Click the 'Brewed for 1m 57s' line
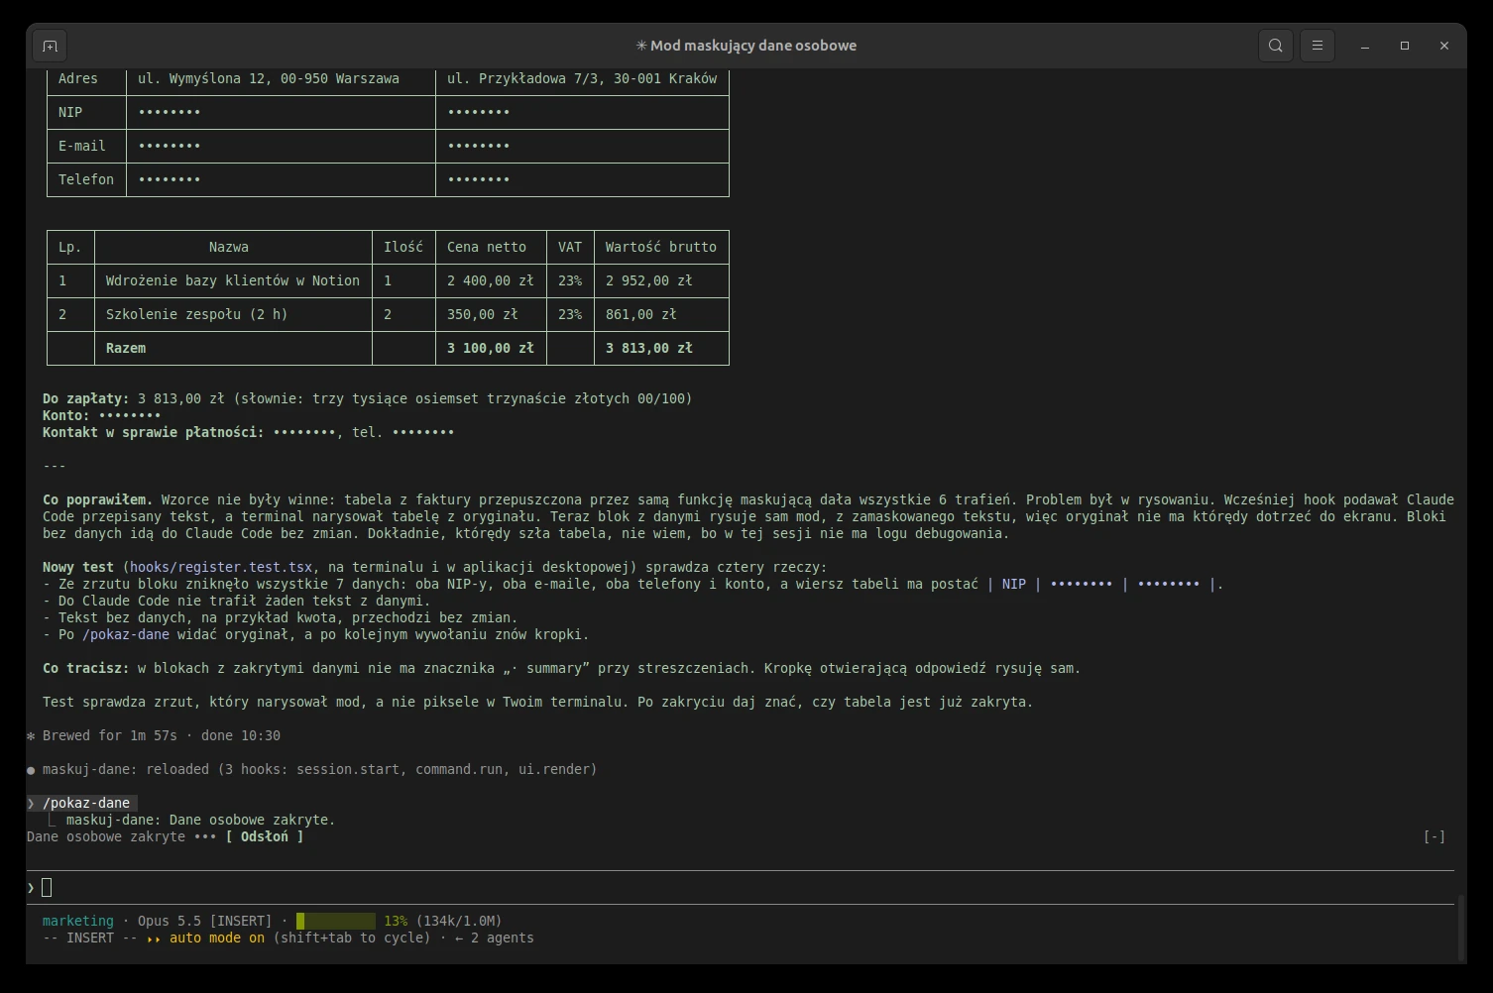The width and height of the screenshot is (1493, 993). tap(154, 735)
